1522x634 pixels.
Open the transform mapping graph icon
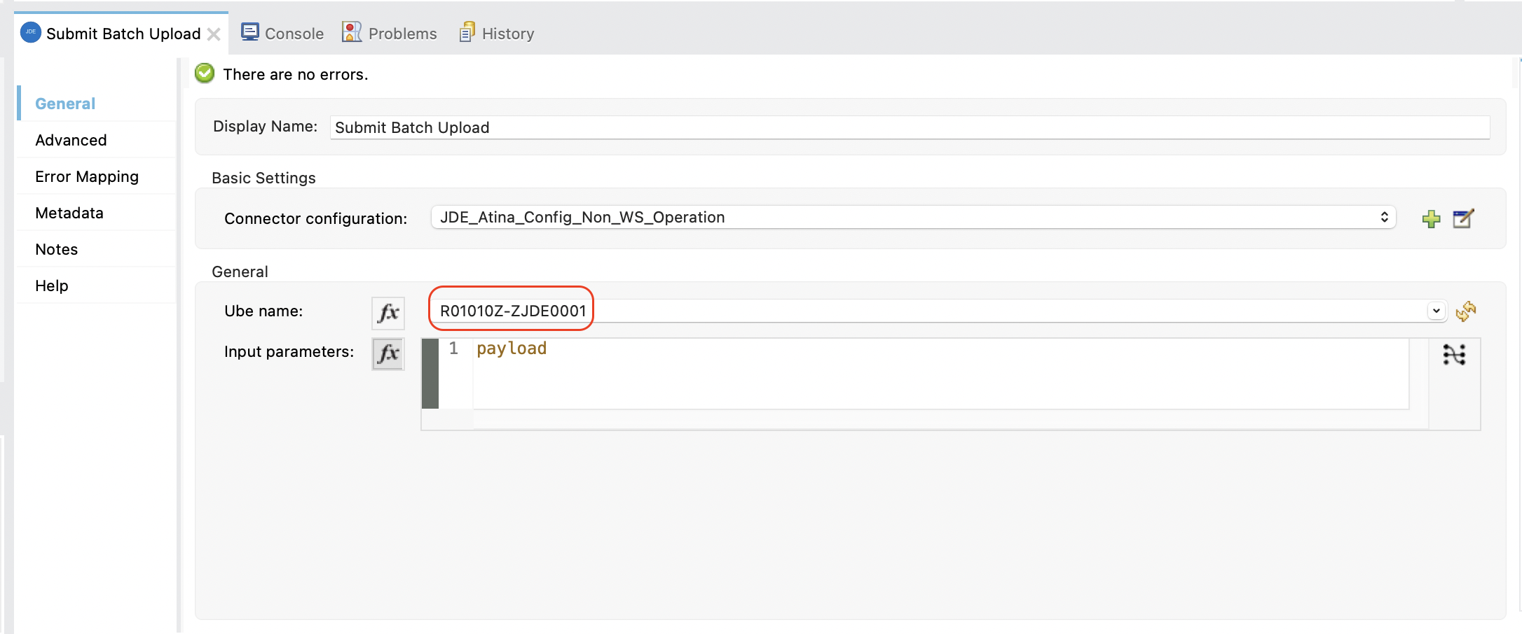tap(1454, 355)
